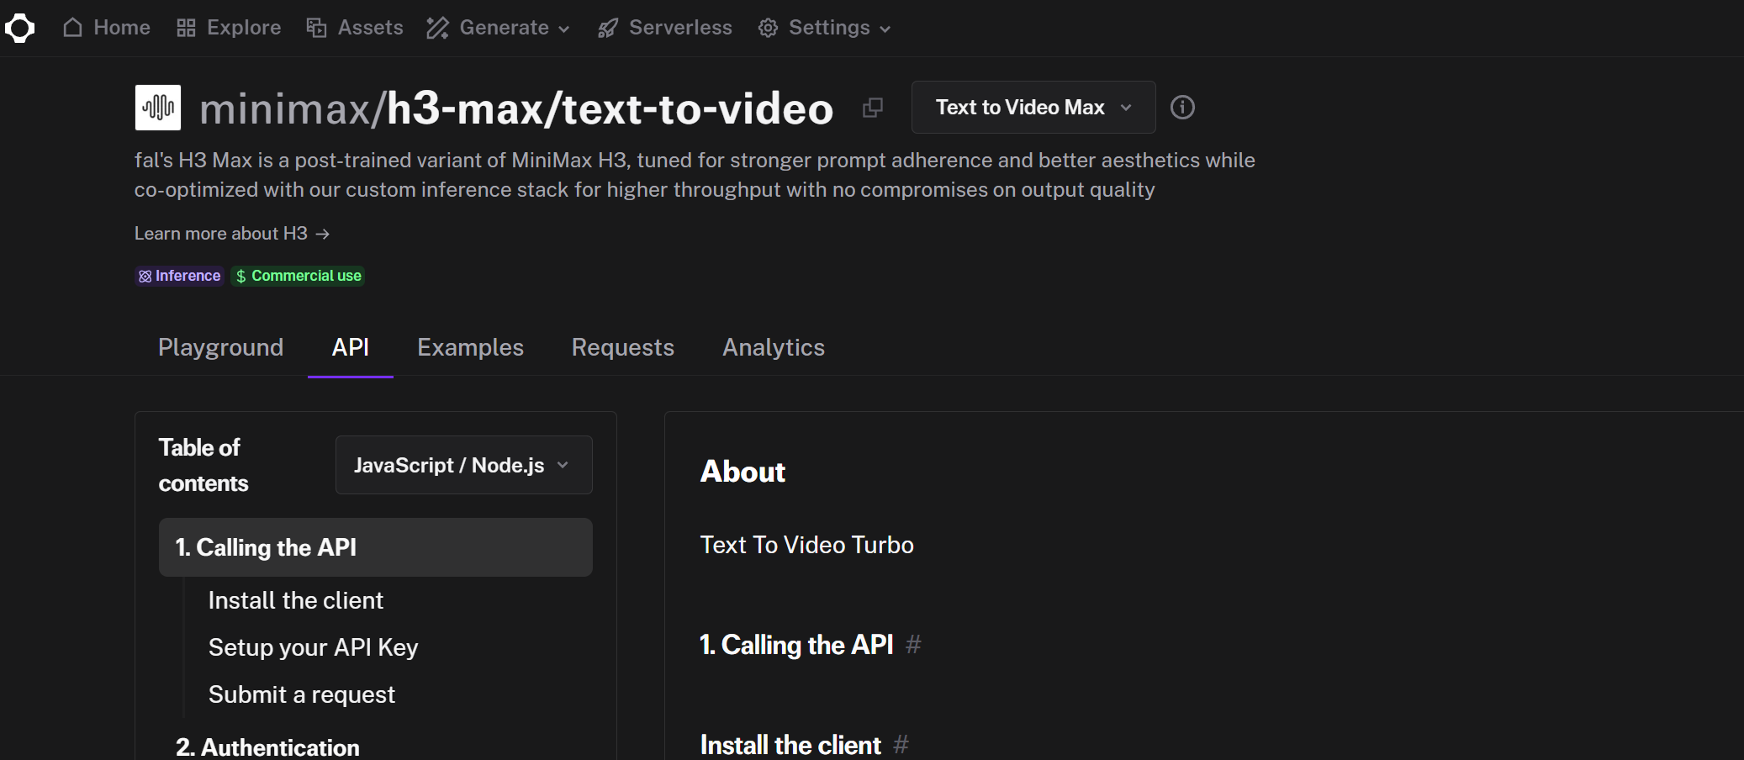1744x760 pixels.
Task: Click the About heading
Action: [x=743, y=472]
